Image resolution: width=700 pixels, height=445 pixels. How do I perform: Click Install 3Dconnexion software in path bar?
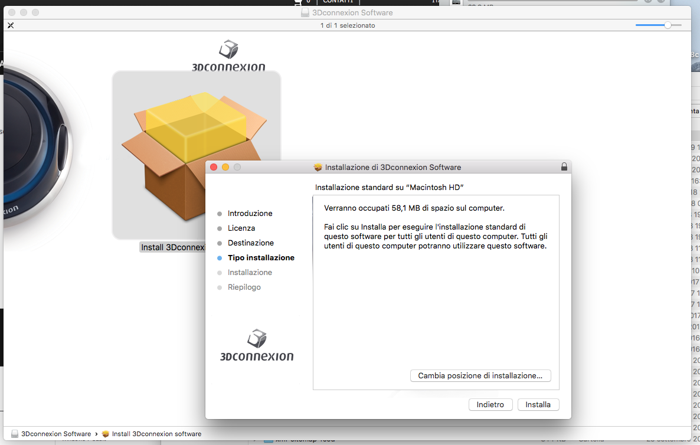click(156, 434)
